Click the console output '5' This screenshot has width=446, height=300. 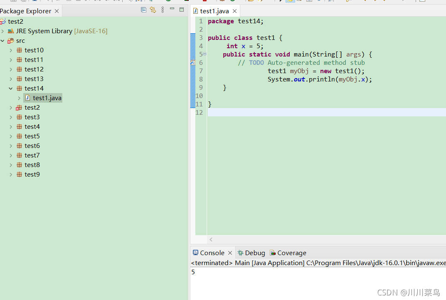click(x=193, y=272)
